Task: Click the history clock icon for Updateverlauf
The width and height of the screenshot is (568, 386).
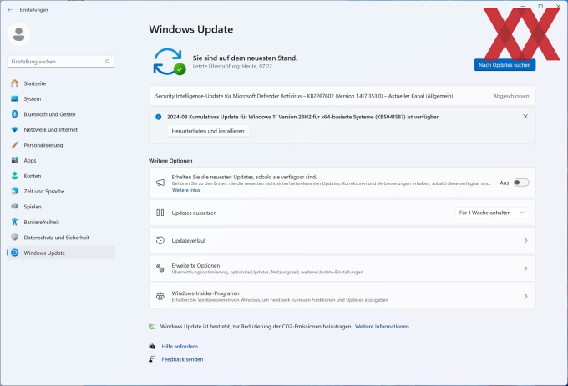Action: click(160, 240)
